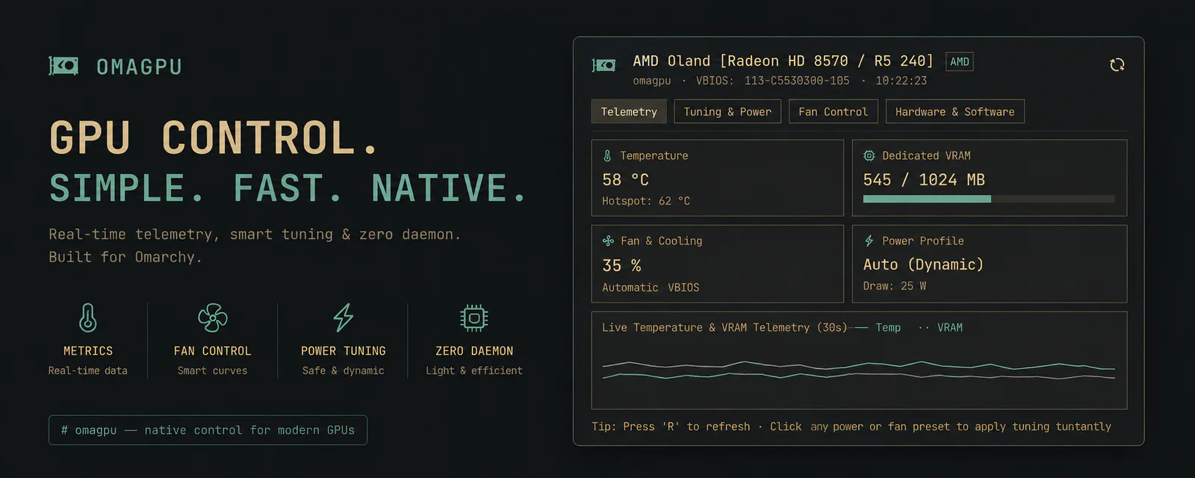Open the Fan Control tab

pos(833,111)
